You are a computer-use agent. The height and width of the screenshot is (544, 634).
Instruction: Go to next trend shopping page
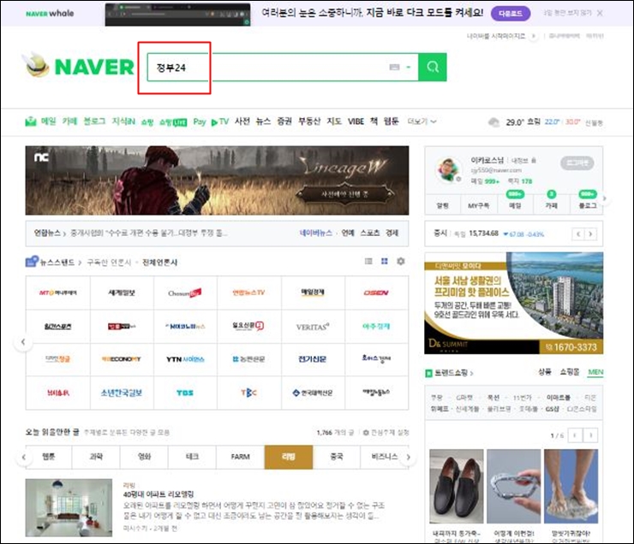pos(591,435)
